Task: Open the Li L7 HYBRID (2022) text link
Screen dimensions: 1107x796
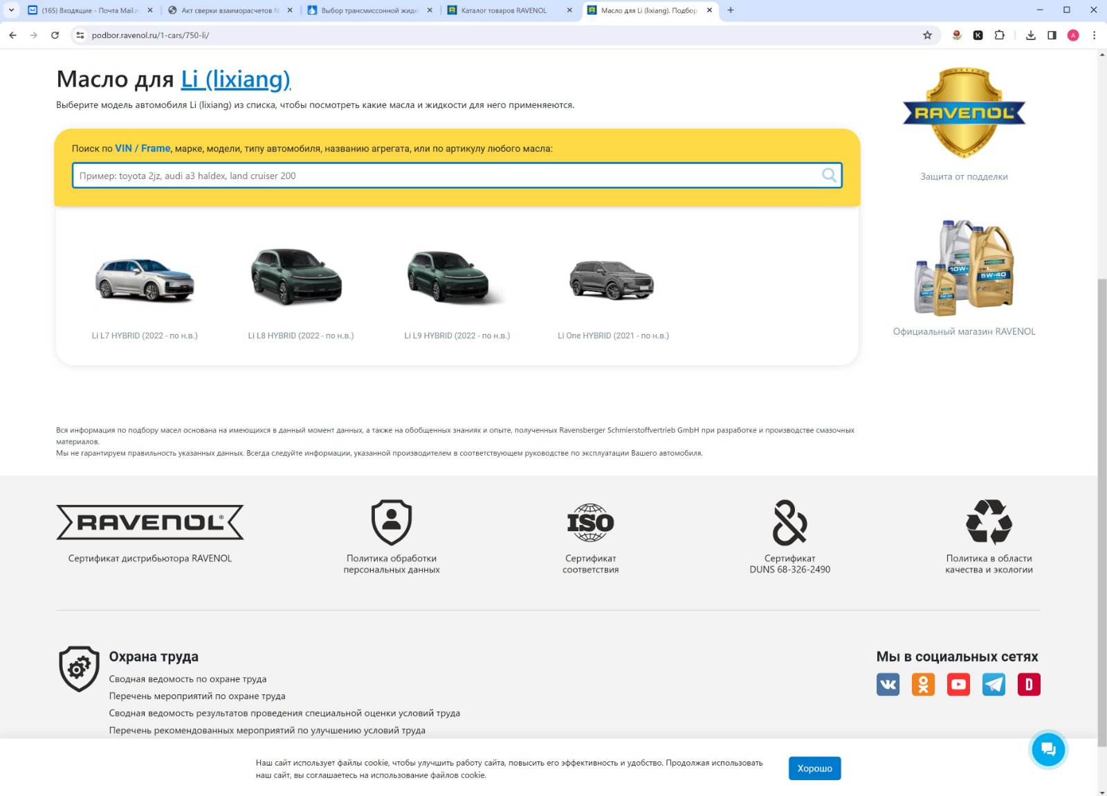Action: coord(145,335)
